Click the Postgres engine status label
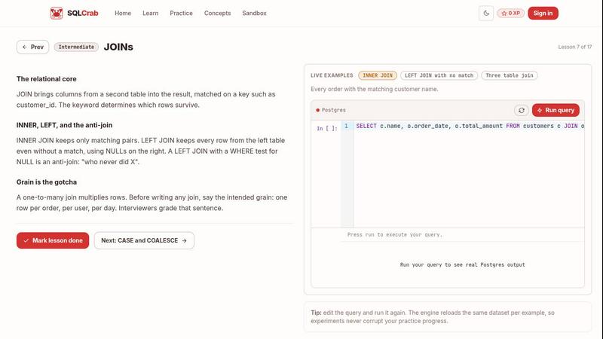The width and height of the screenshot is (603, 339). pos(331,110)
